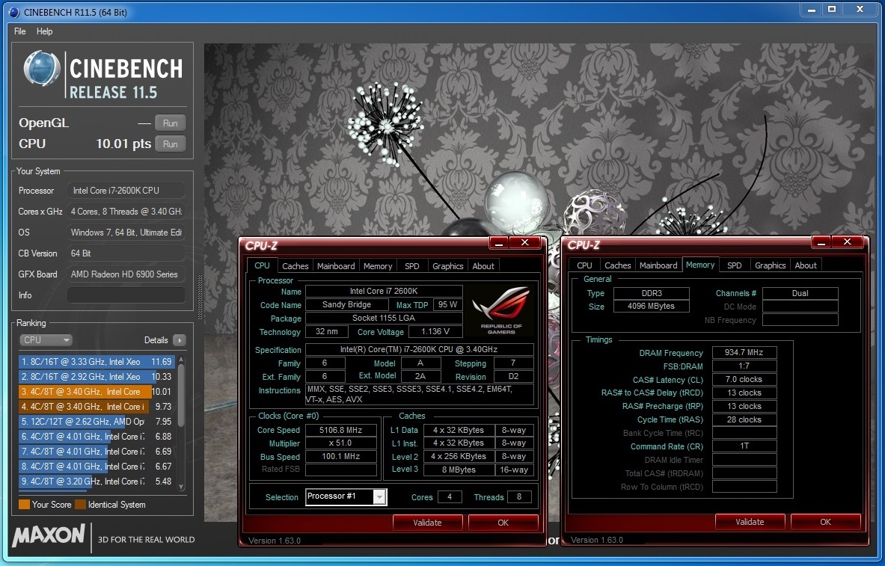Open the File menu in Cinebench
This screenshot has width=885, height=566.
point(19,31)
